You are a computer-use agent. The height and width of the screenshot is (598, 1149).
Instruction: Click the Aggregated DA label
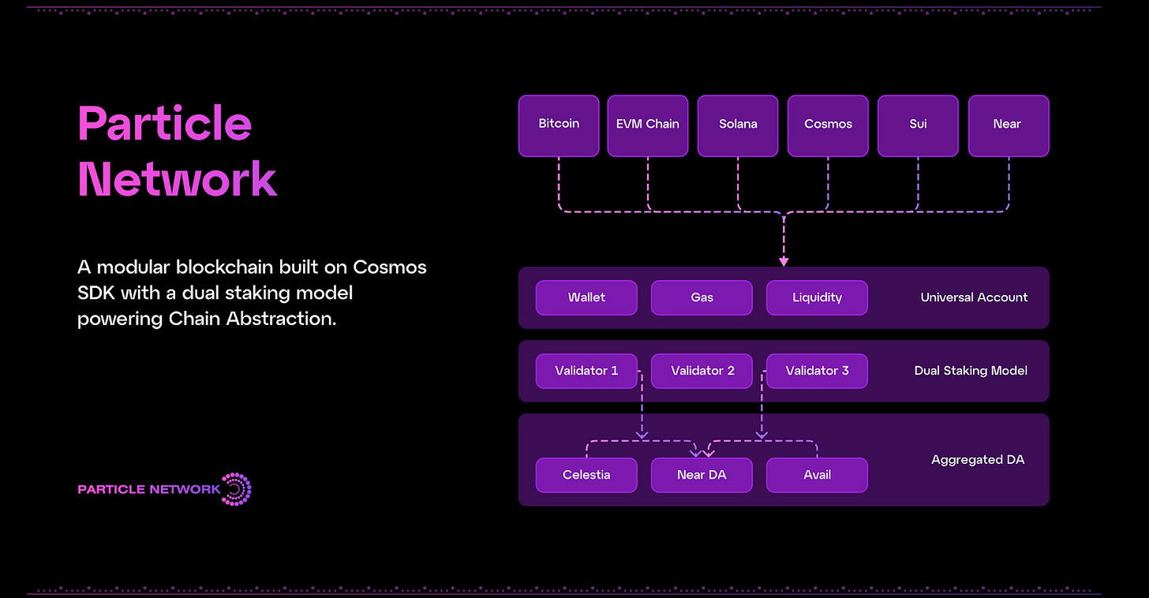978,460
